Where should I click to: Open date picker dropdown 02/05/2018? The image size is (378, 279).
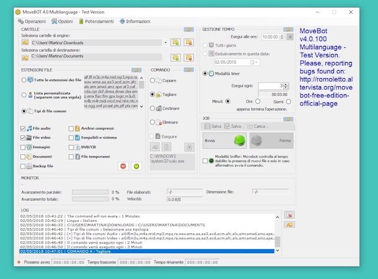[255, 62]
